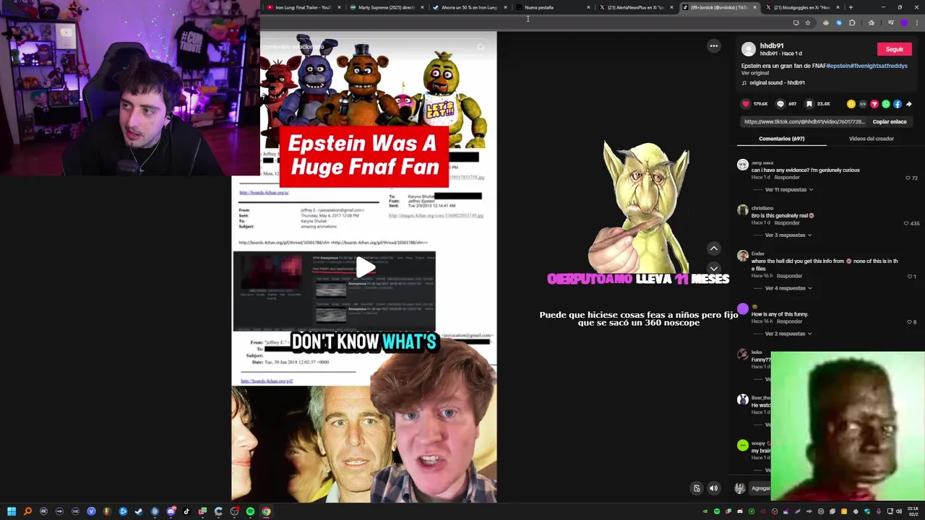Switch to the Nueva pestaña tab

(x=551, y=7)
